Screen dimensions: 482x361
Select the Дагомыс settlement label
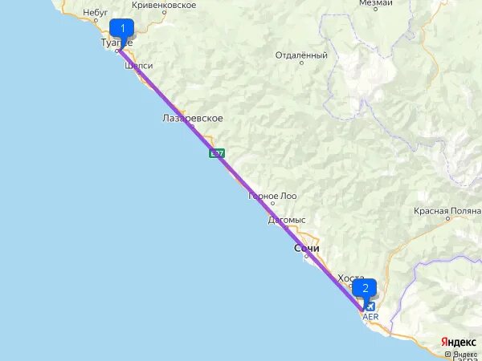pos(287,220)
